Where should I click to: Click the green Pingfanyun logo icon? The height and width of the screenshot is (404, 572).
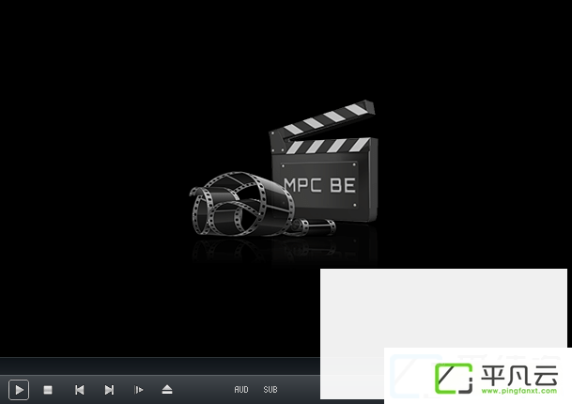tap(454, 379)
